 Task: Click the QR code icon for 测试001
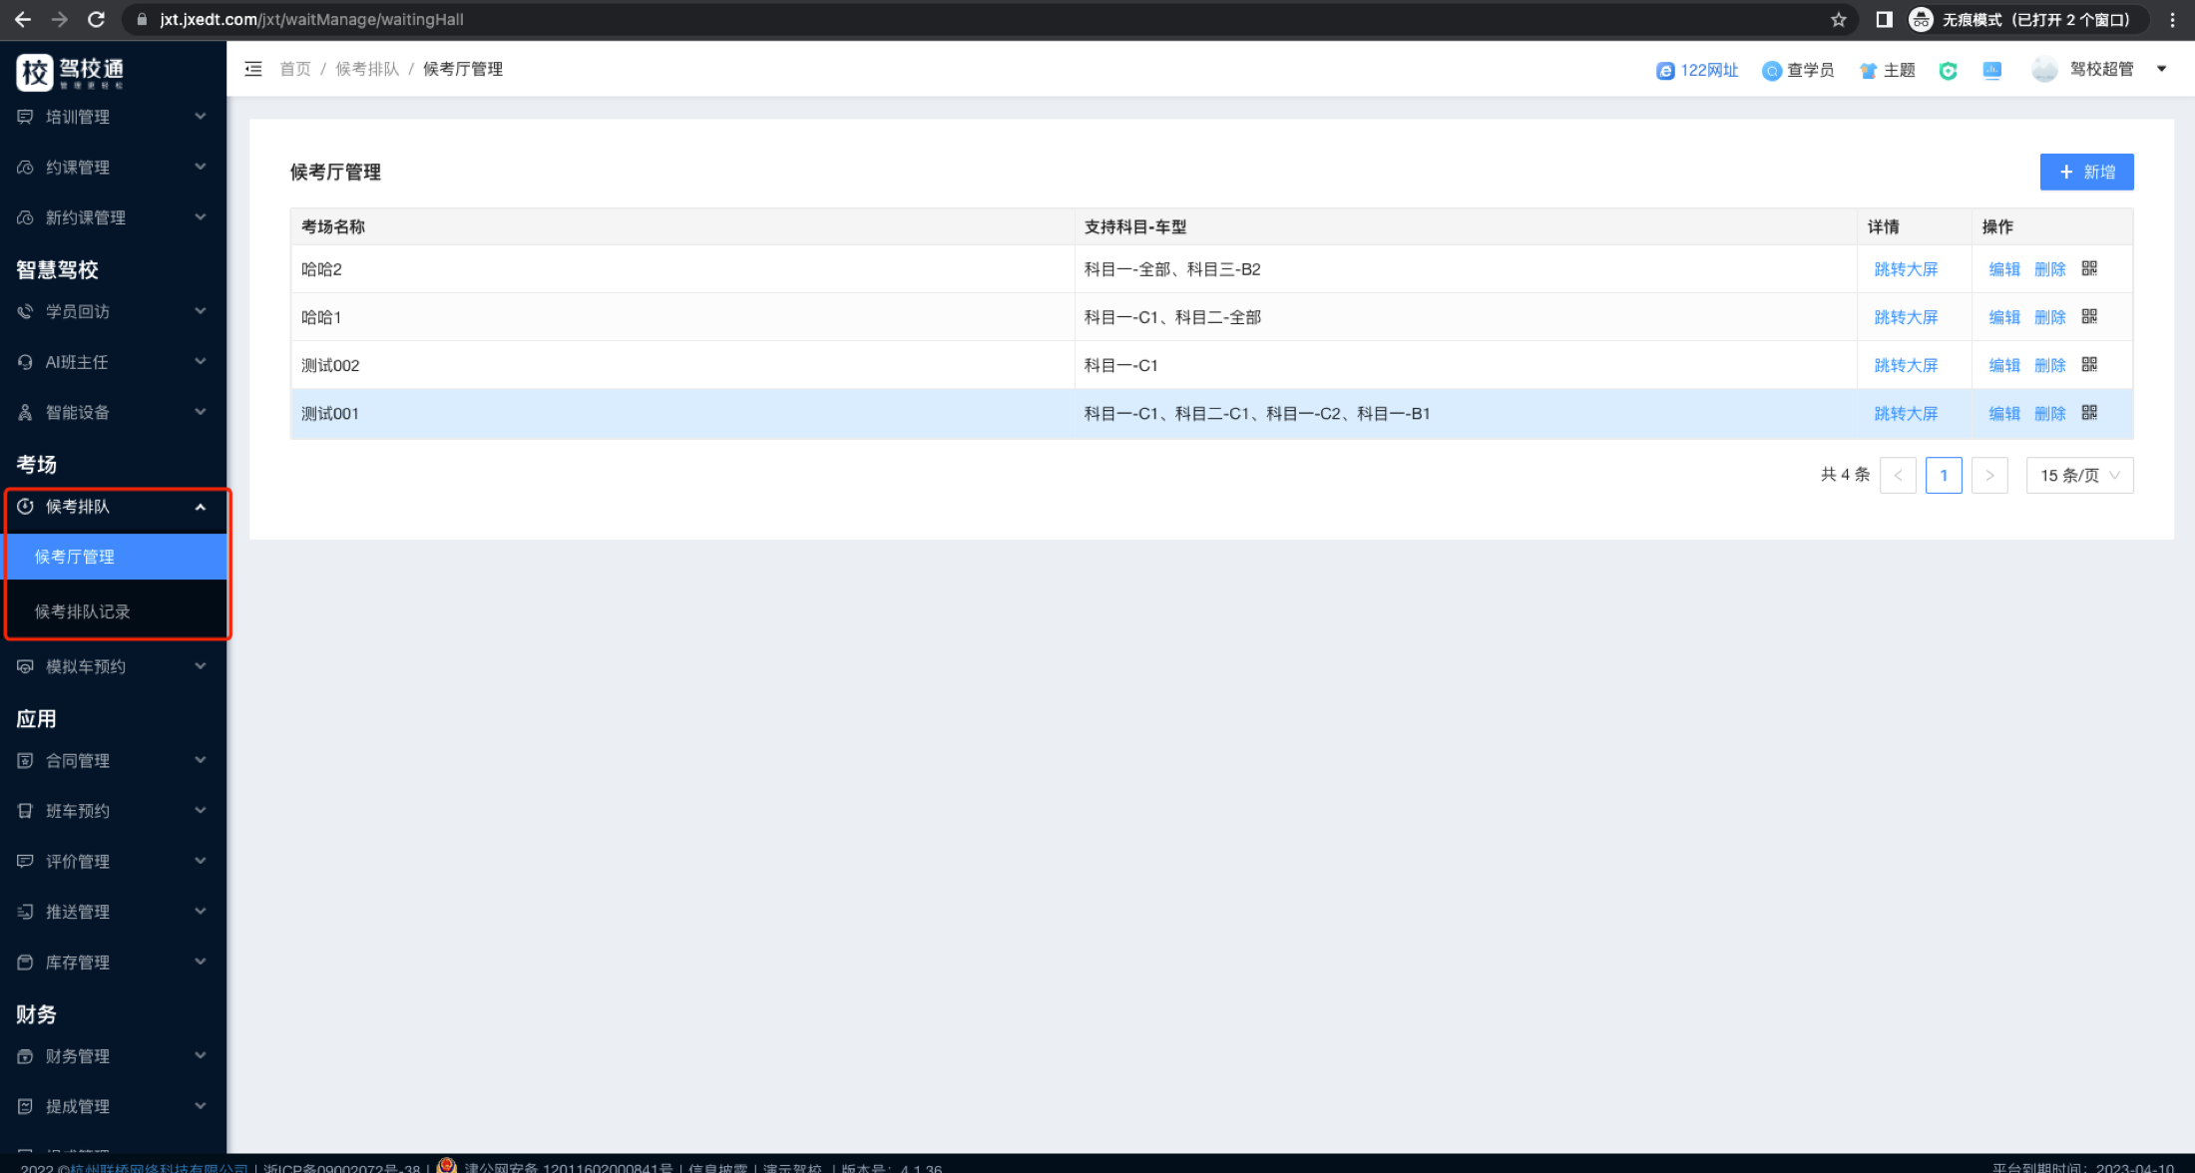click(2089, 412)
